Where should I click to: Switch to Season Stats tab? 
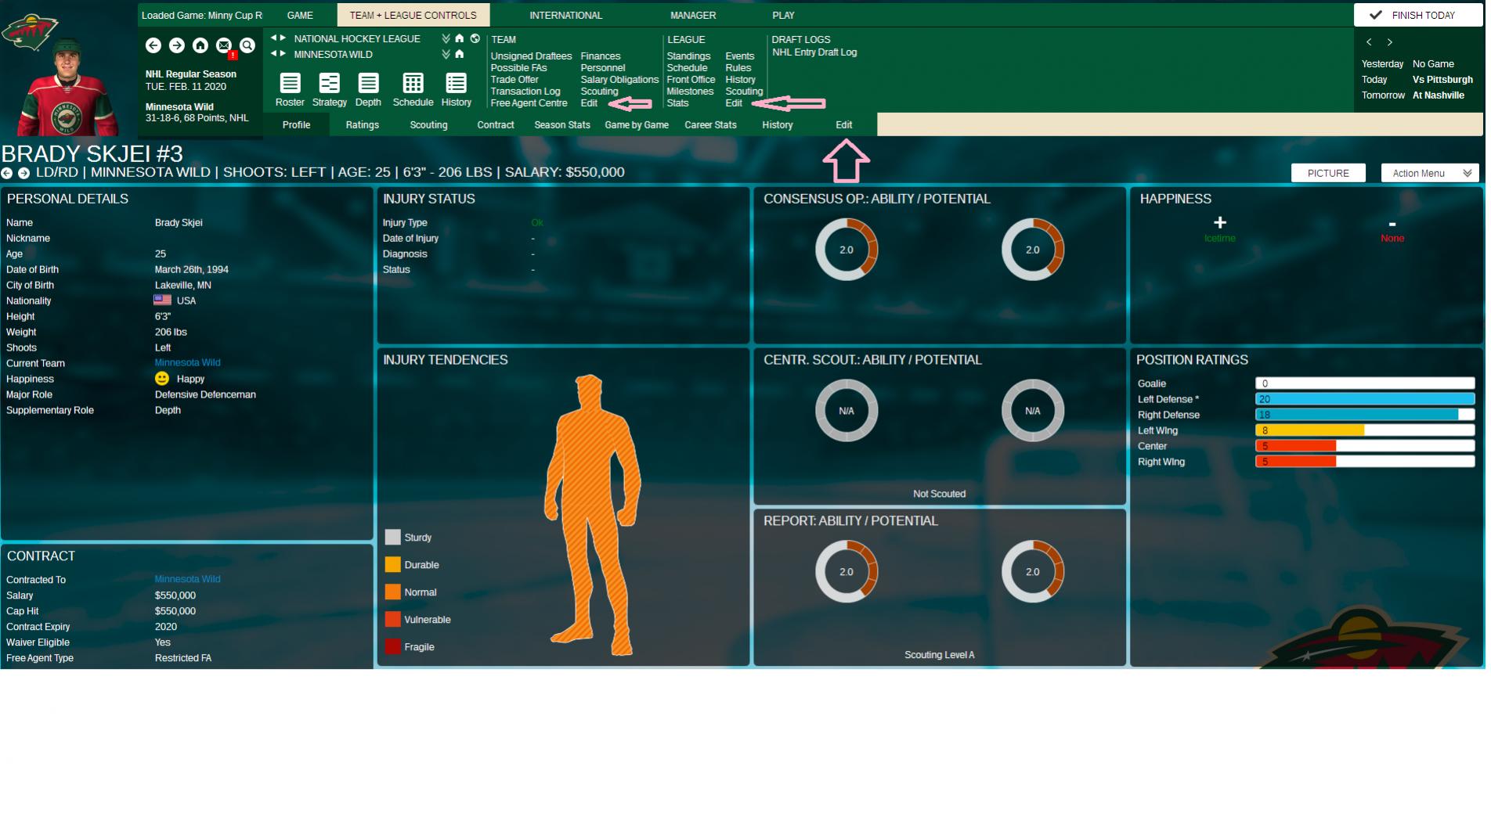562,125
